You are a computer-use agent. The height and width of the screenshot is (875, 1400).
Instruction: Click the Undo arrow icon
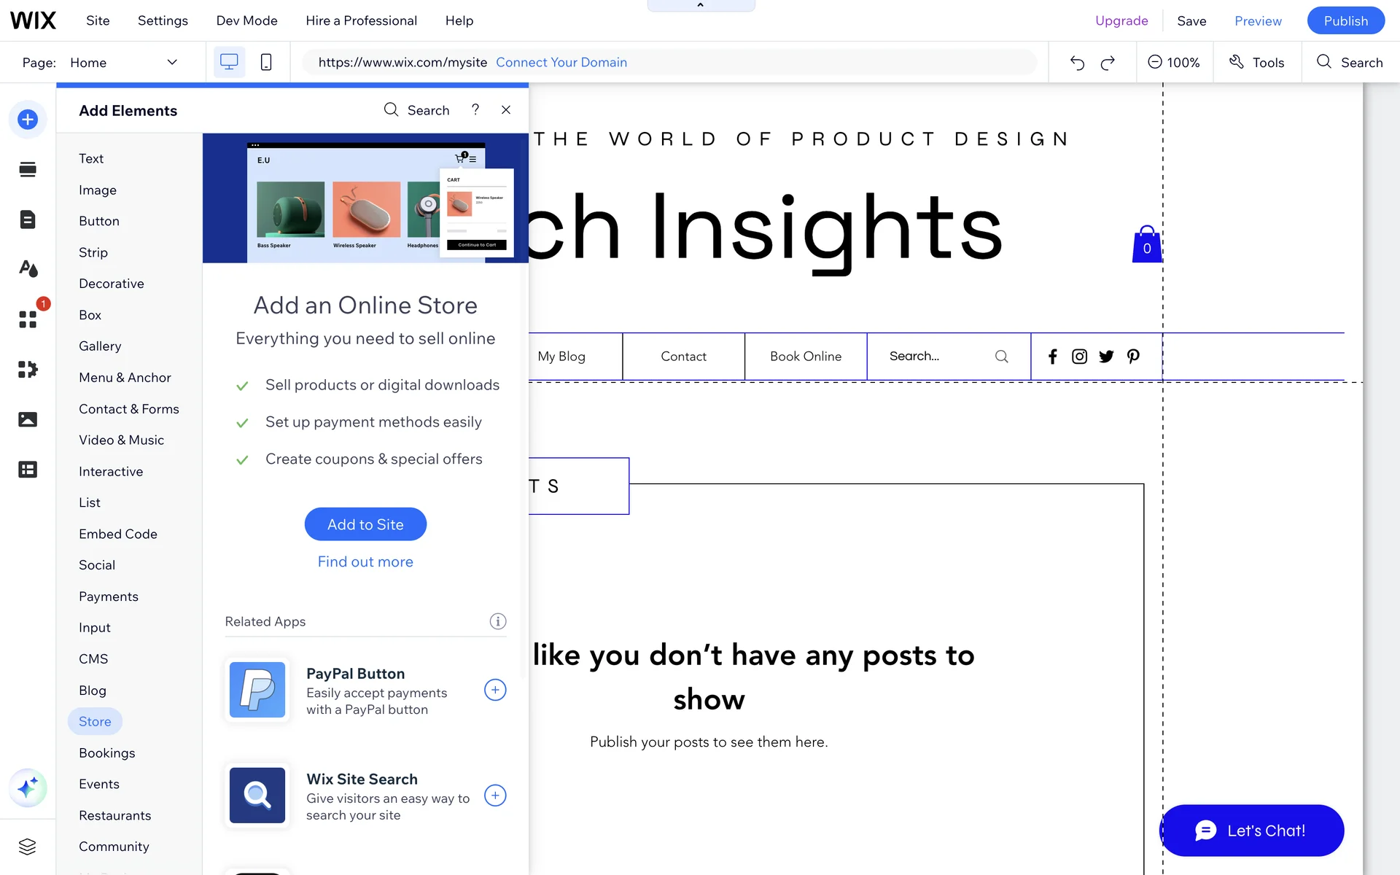[1077, 63]
